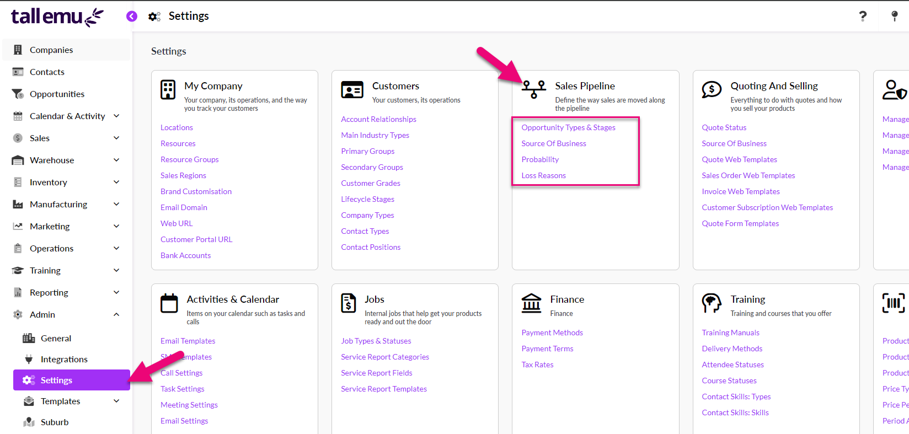Open the Loss Reasons link
This screenshot has height=434, width=909.
coord(543,175)
